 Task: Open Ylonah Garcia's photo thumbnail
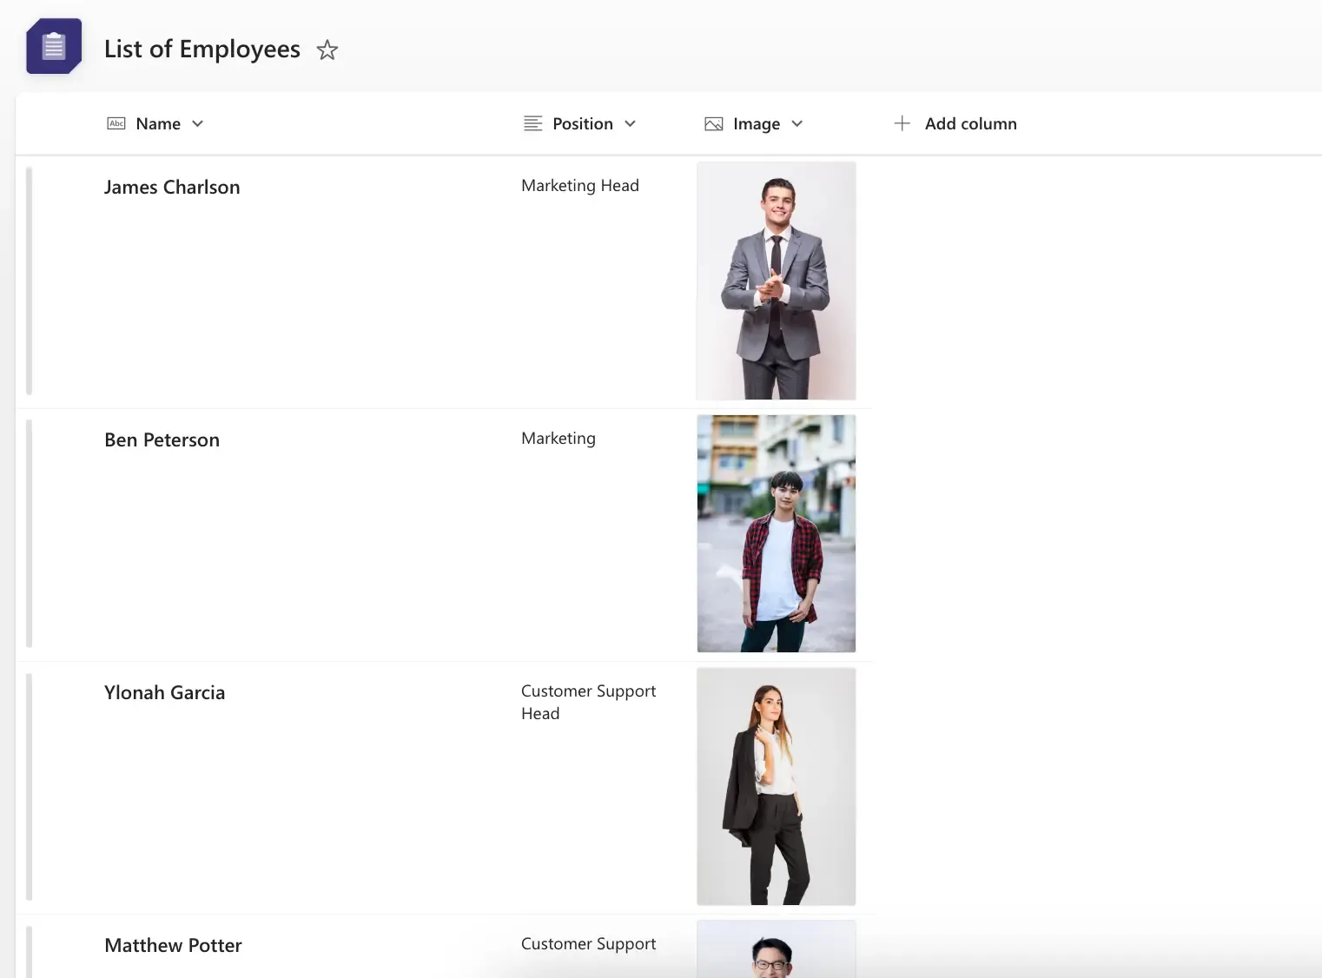tap(777, 786)
